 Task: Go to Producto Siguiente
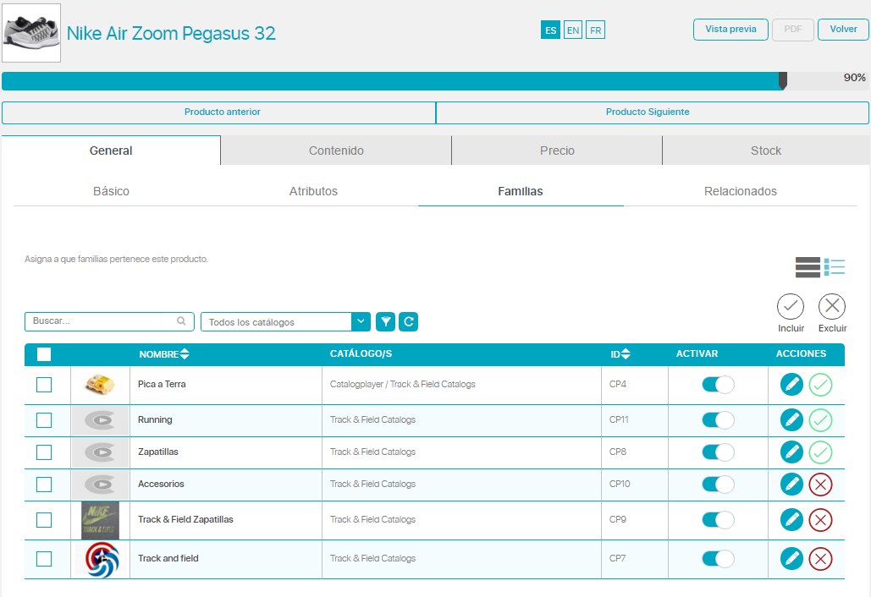click(x=653, y=112)
